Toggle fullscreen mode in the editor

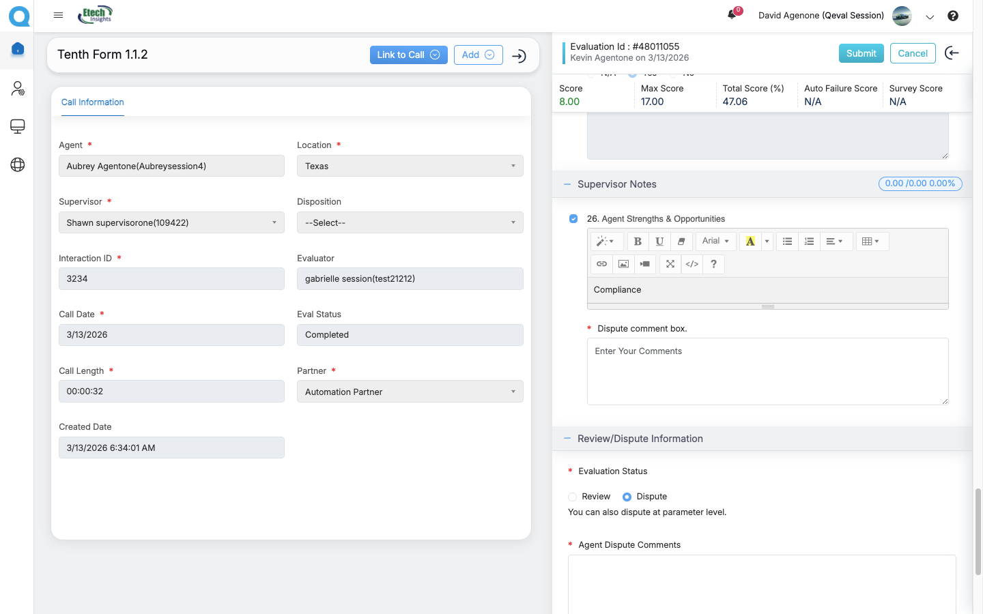pyautogui.click(x=670, y=264)
